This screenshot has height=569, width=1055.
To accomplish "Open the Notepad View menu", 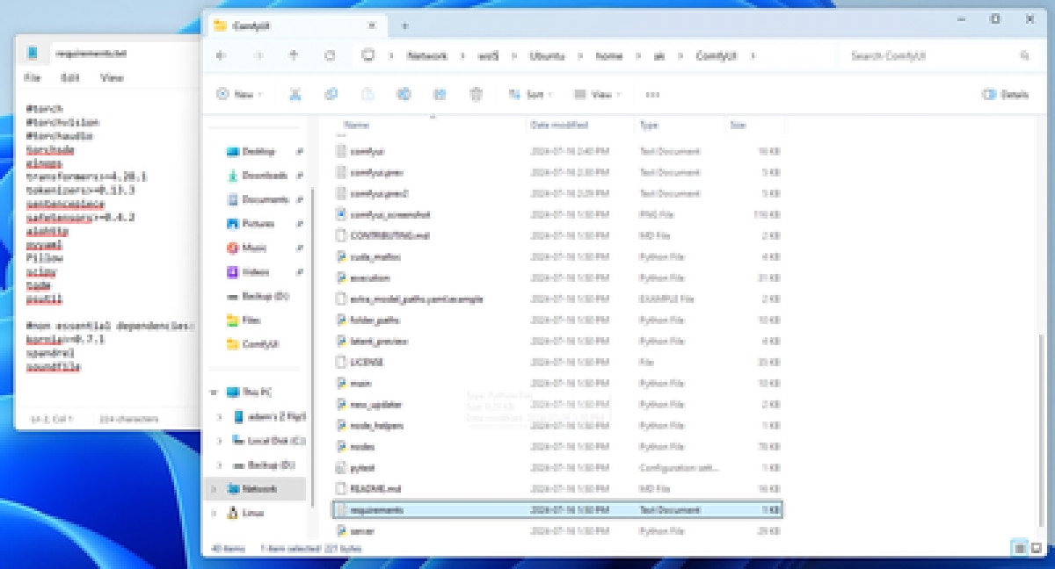I will 112,78.
